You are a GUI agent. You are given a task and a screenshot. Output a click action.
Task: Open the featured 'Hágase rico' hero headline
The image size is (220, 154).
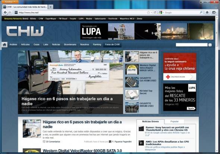point(67,101)
